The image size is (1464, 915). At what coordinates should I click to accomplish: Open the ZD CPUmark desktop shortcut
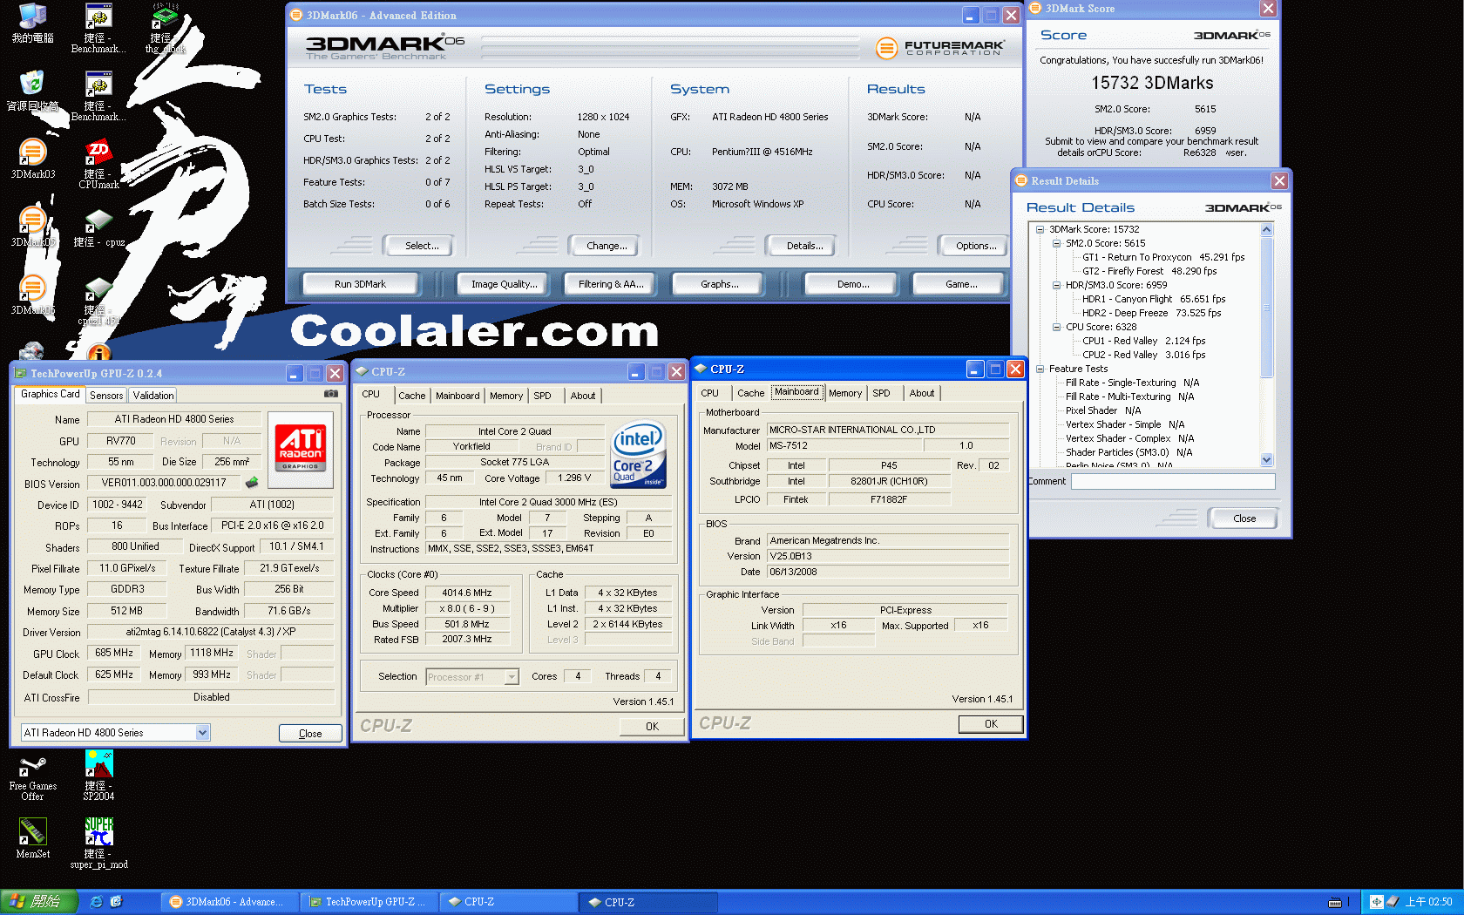(x=98, y=164)
